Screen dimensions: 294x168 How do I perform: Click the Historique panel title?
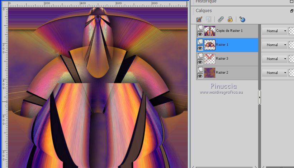pyautogui.click(x=206, y=1)
